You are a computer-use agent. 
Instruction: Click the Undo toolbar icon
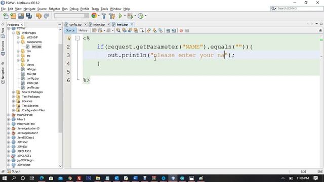click(38, 16)
